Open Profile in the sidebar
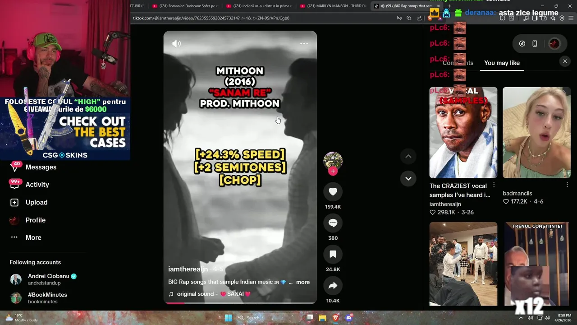 pos(28,220)
